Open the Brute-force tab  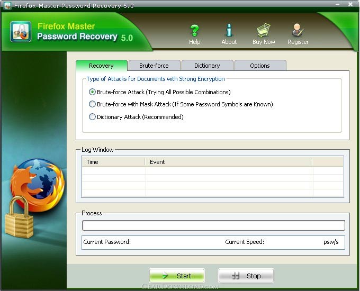(x=154, y=66)
